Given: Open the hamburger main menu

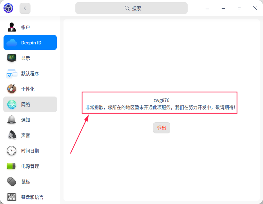Looking at the screenshot, I should [207, 8].
